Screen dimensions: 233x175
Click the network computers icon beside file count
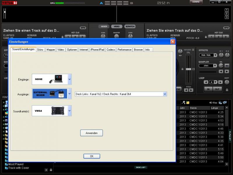point(225,103)
